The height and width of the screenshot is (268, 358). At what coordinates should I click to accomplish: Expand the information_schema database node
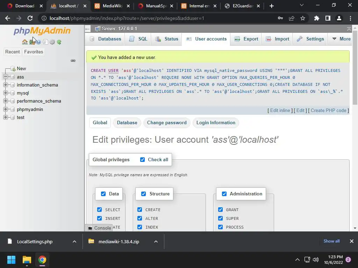tap(6, 85)
